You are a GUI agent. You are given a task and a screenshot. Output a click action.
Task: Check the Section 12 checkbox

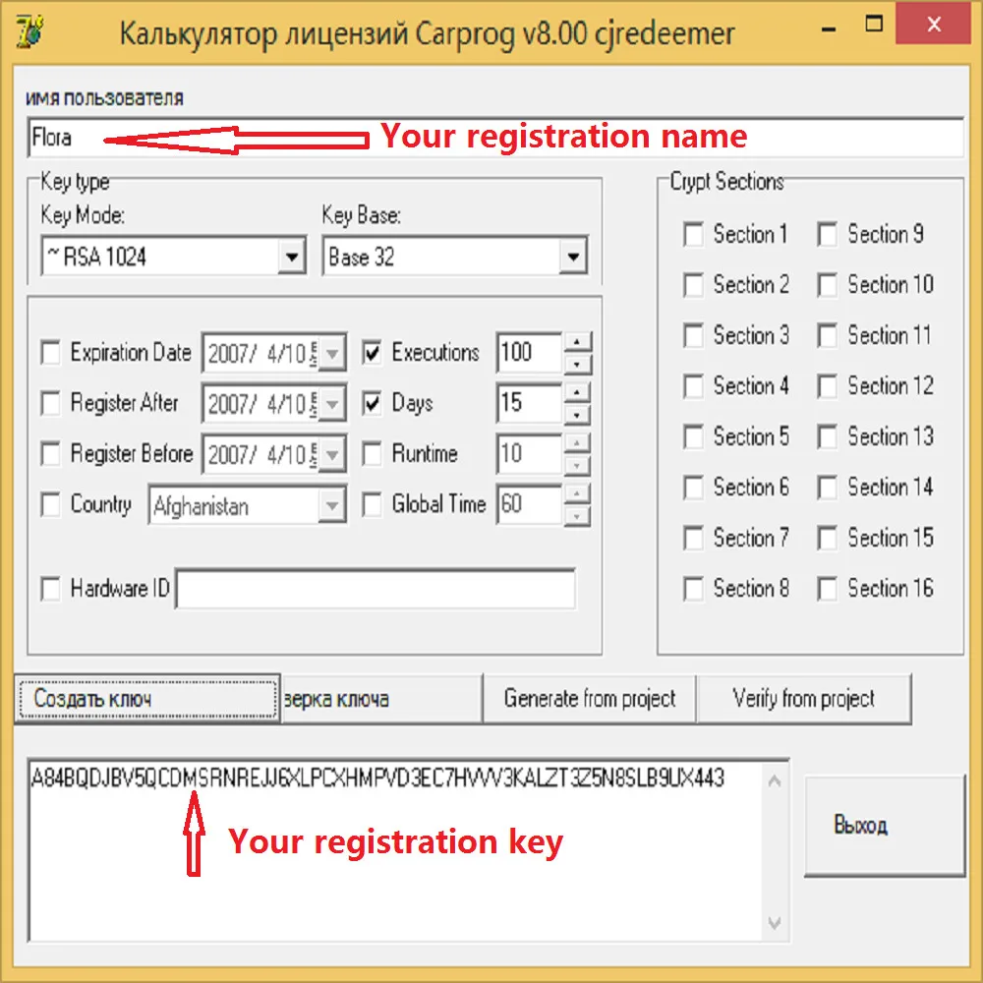827,386
